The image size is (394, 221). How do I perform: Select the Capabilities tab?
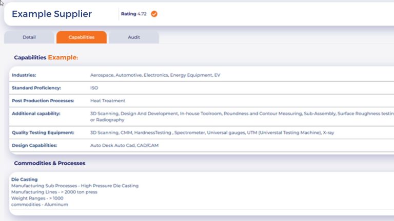82,37
